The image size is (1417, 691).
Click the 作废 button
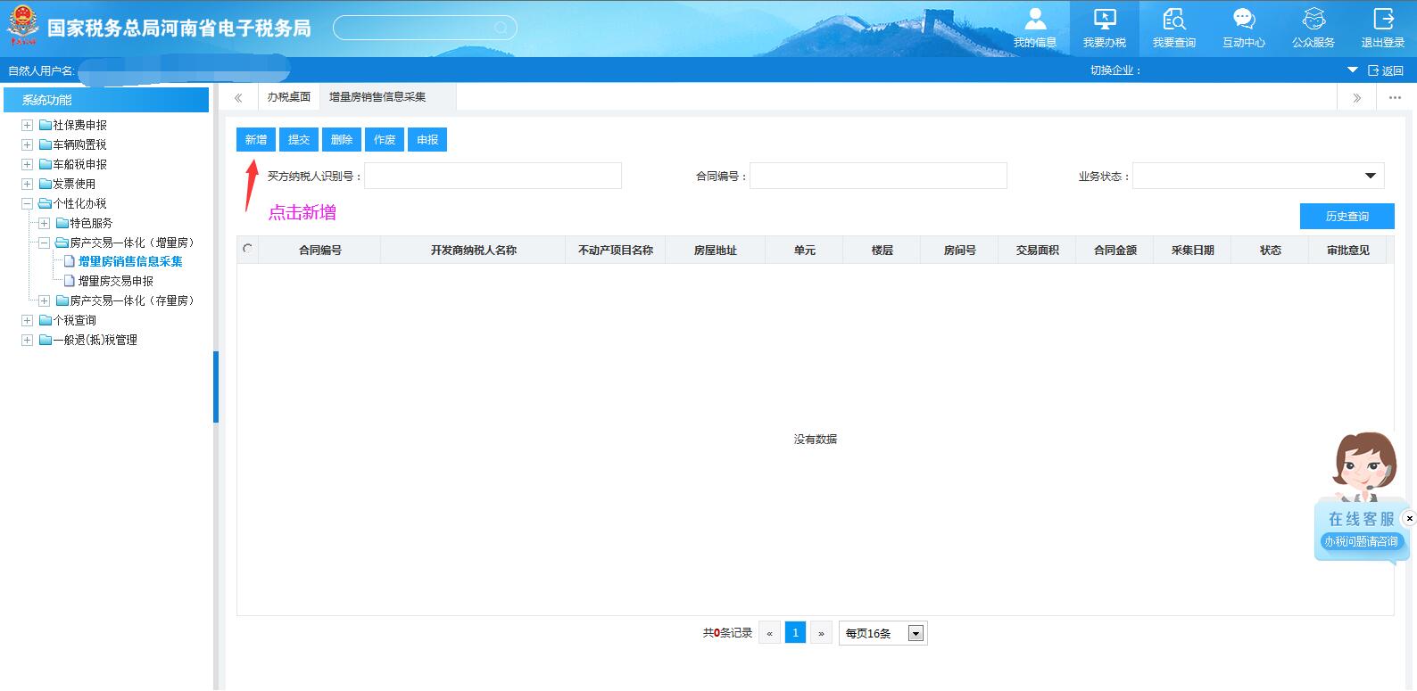click(385, 140)
